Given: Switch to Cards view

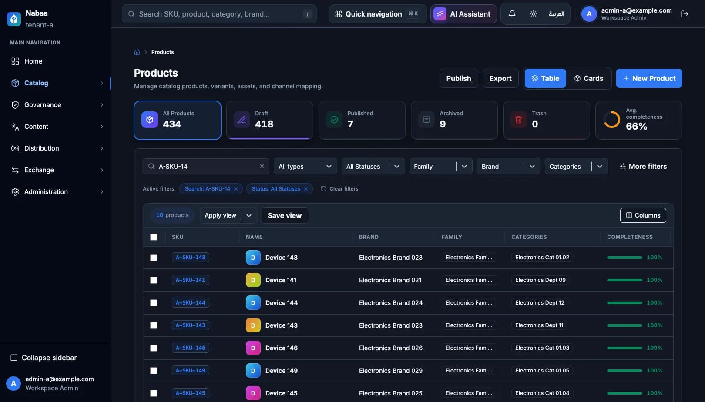Looking at the screenshot, I should pos(589,78).
